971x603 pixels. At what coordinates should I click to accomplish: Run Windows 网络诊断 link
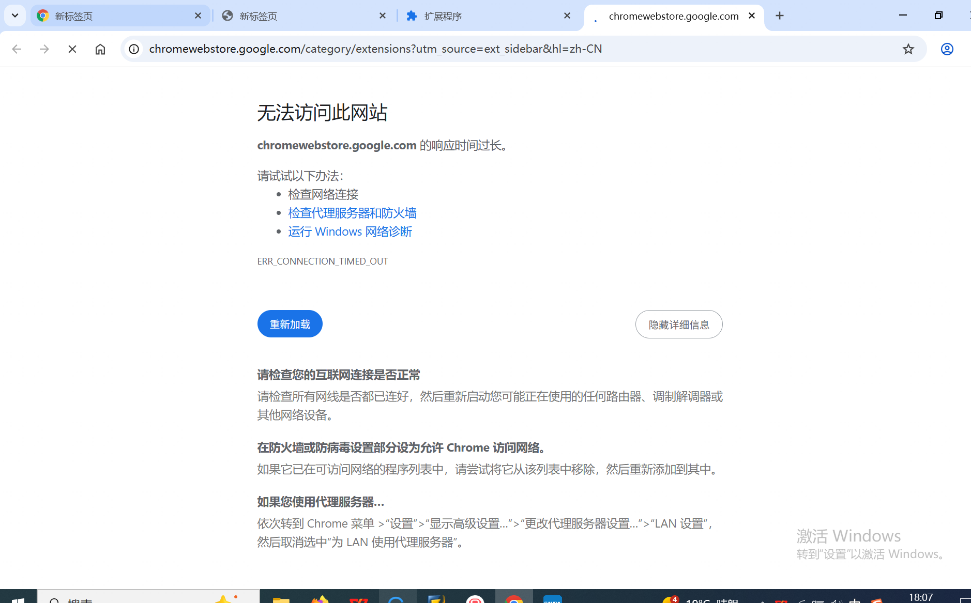[x=350, y=231]
